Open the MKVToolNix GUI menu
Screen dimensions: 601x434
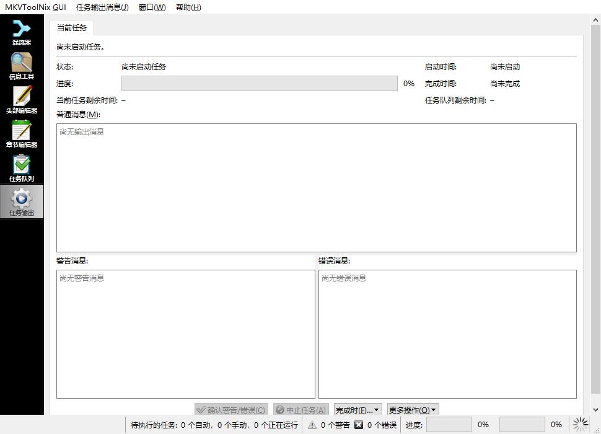coord(35,7)
